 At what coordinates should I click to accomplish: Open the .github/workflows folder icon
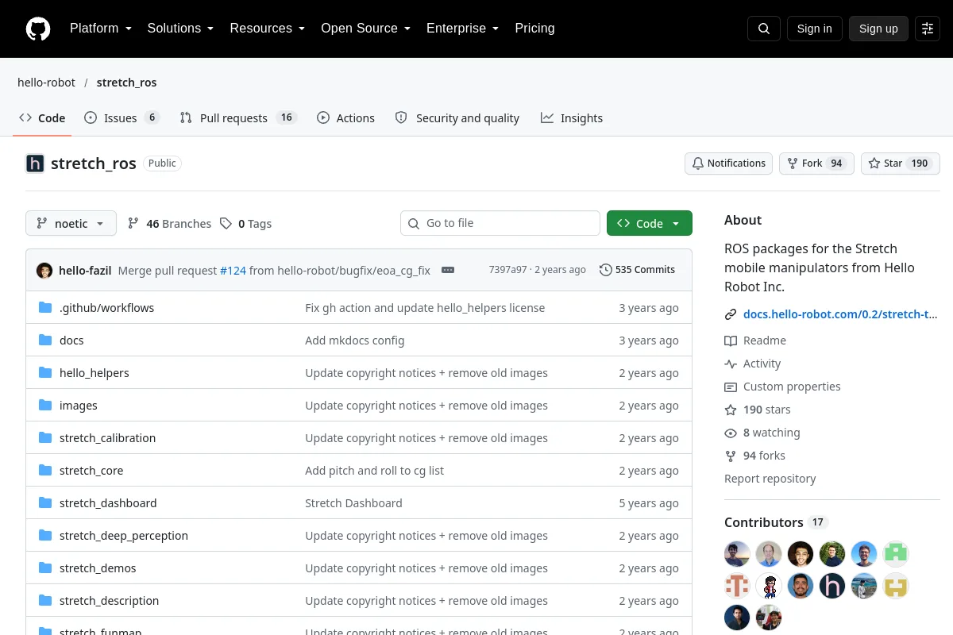(x=45, y=308)
